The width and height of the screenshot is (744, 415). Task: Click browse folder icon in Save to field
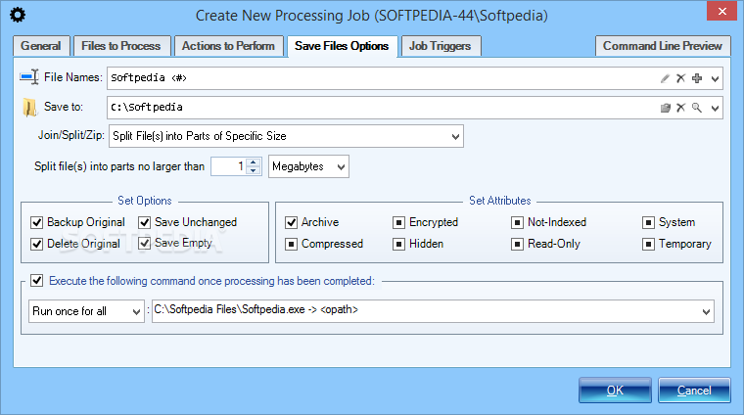(666, 108)
